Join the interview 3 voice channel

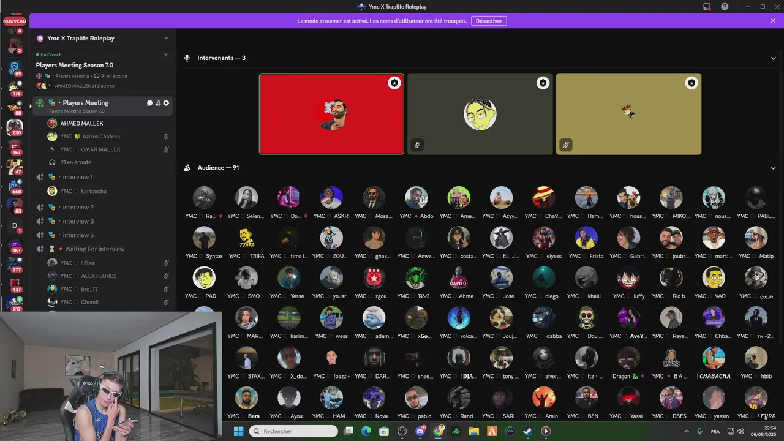click(x=103, y=221)
